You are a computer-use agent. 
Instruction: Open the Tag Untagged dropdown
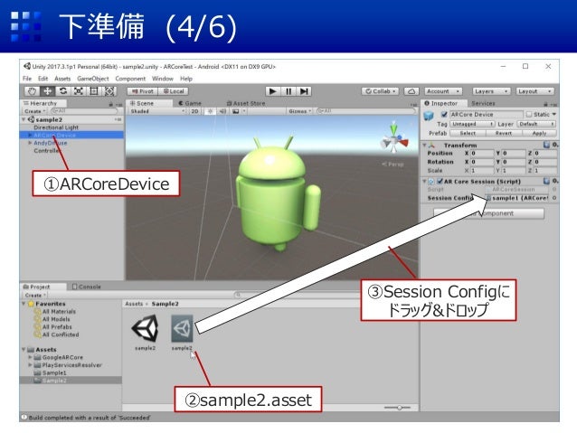tap(472, 124)
